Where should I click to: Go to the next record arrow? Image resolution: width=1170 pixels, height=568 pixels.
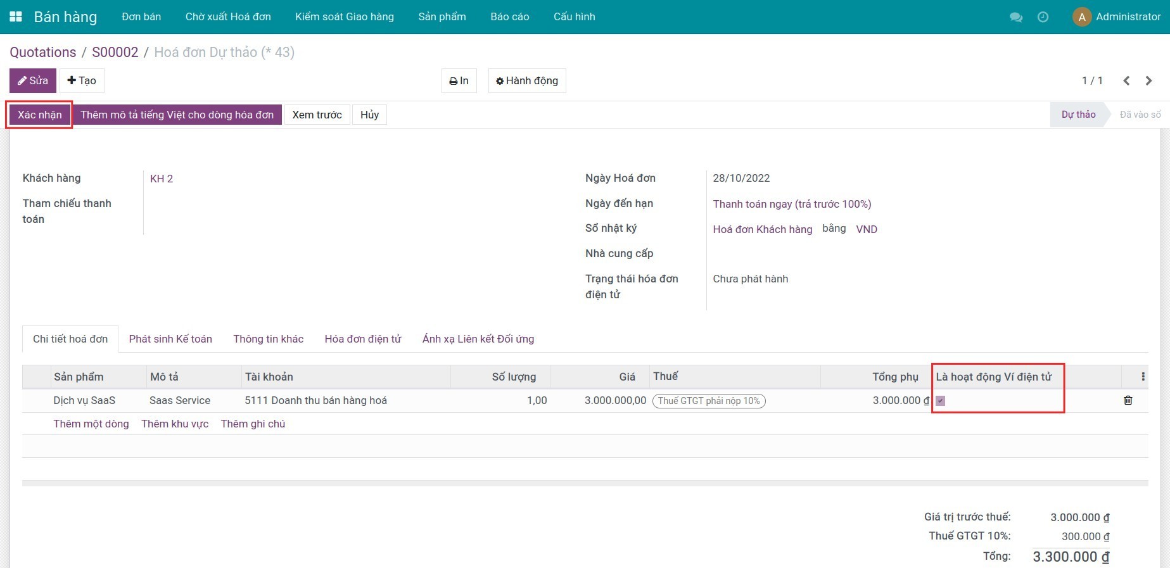click(1148, 80)
